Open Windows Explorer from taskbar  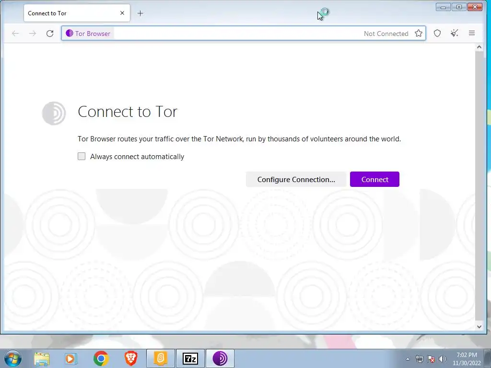[x=42, y=358]
